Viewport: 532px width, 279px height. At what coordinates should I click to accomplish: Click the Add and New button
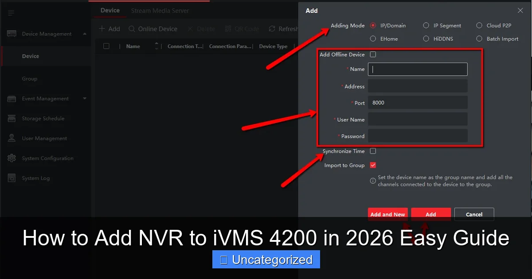[x=387, y=214]
